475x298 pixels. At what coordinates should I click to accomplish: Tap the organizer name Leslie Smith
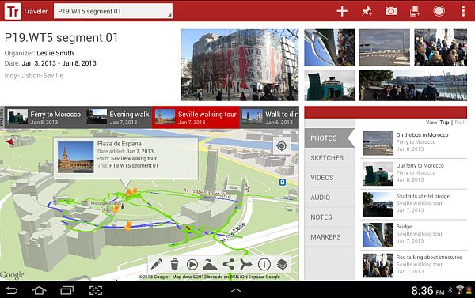[x=55, y=53]
